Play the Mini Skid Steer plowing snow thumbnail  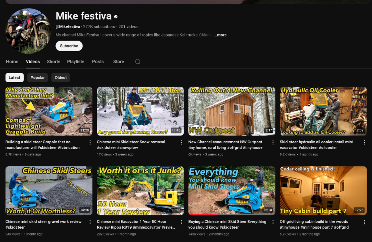pyautogui.click(x=140, y=111)
